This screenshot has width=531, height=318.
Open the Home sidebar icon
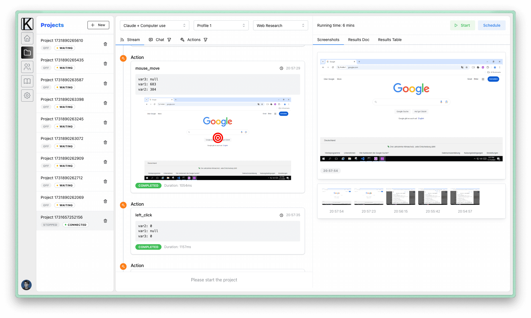point(27,38)
